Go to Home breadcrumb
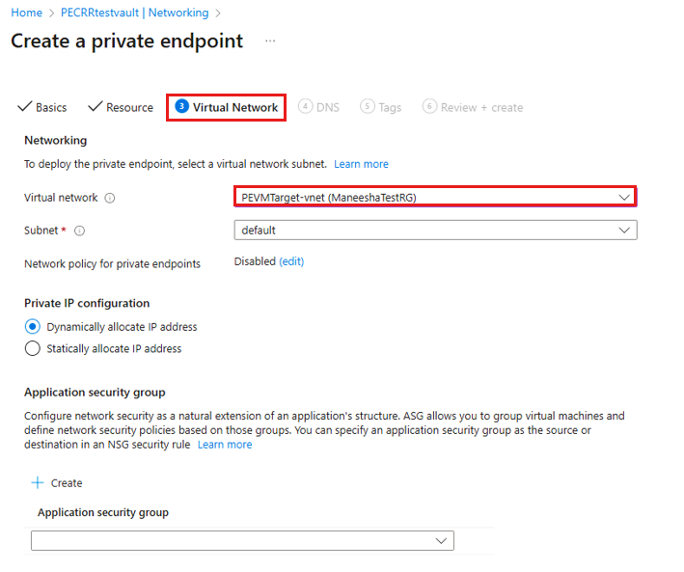Image resolution: width=684 pixels, height=572 pixels. tap(27, 13)
